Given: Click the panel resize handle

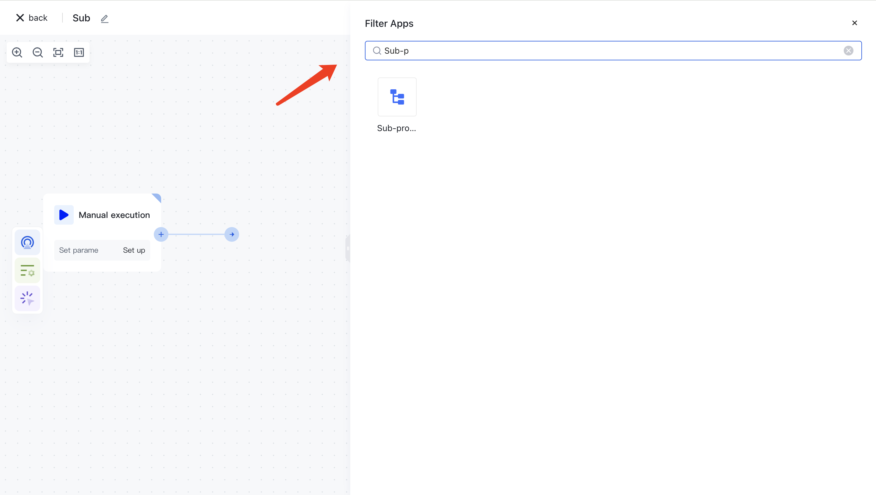Looking at the screenshot, I should pos(348,248).
